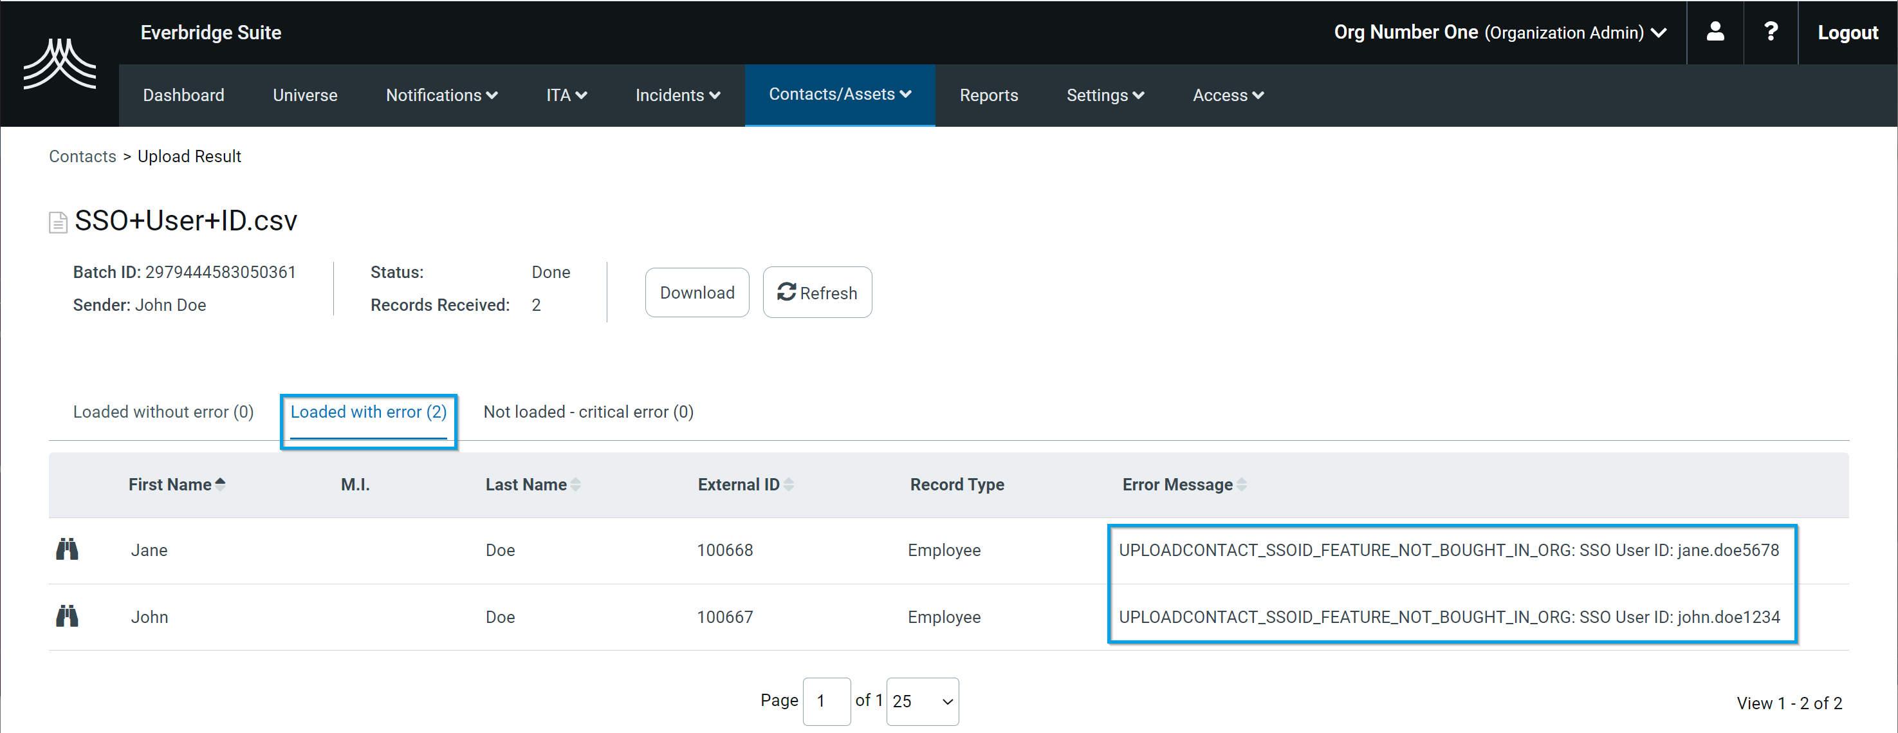The height and width of the screenshot is (733, 1898).
Task: Sort by Last Name column arrows
Action: 575,484
